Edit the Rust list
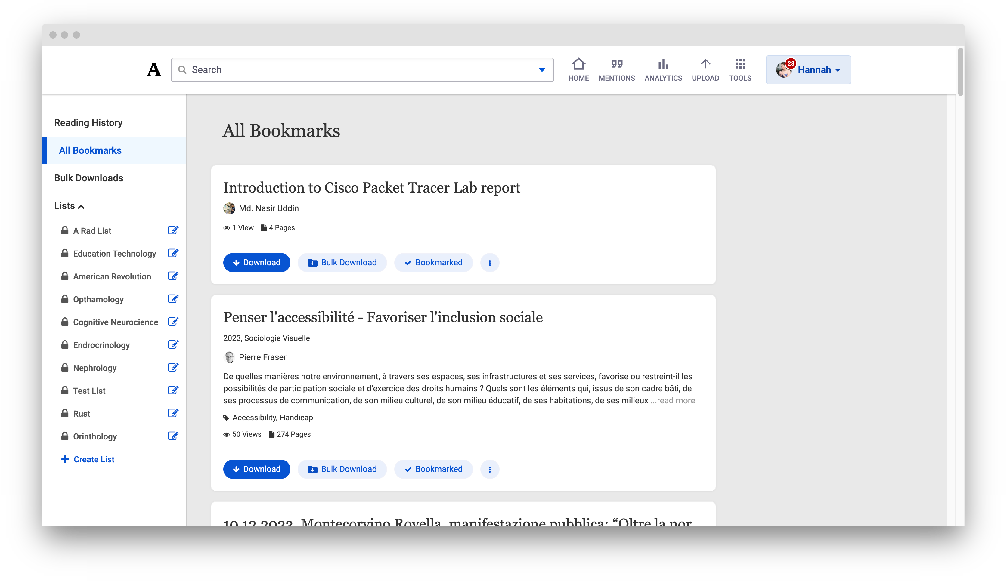This screenshot has width=1007, height=586. [x=173, y=413]
